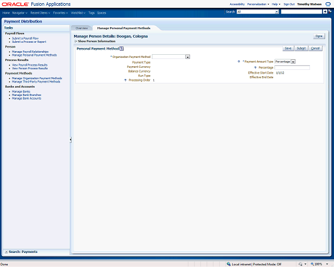Click the zoom level icon in status bar
The height and width of the screenshot is (267, 334).
311,264
